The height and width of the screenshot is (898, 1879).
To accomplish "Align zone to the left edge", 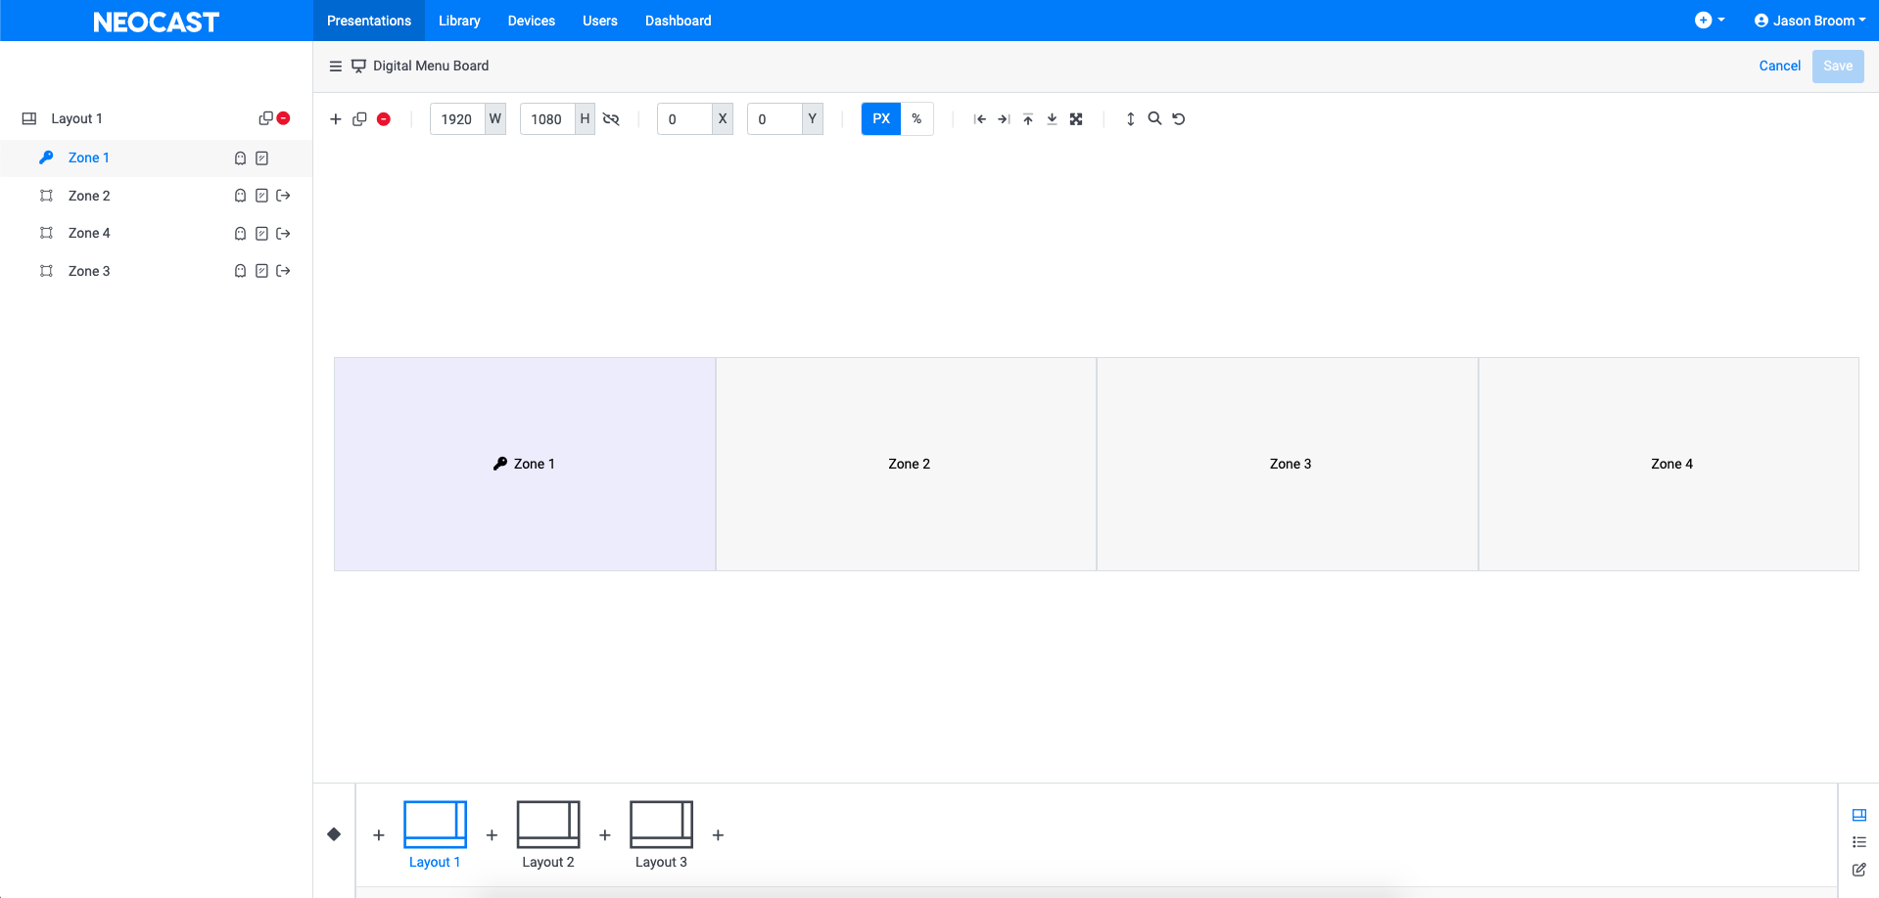I will (980, 118).
